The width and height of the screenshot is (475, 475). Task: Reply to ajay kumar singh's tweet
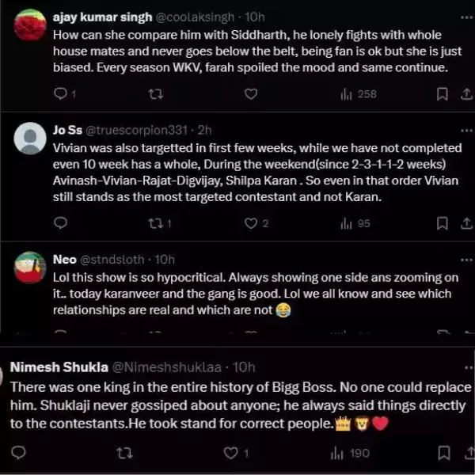(x=61, y=94)
